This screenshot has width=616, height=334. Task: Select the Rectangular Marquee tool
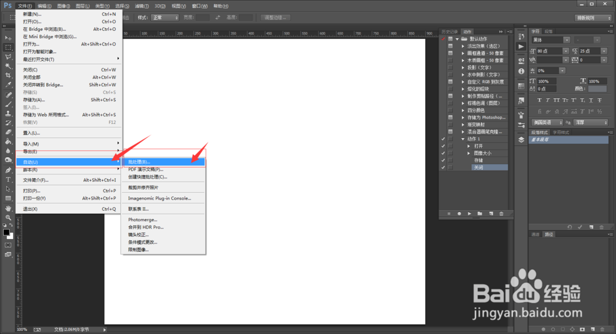tap(8, 47)
